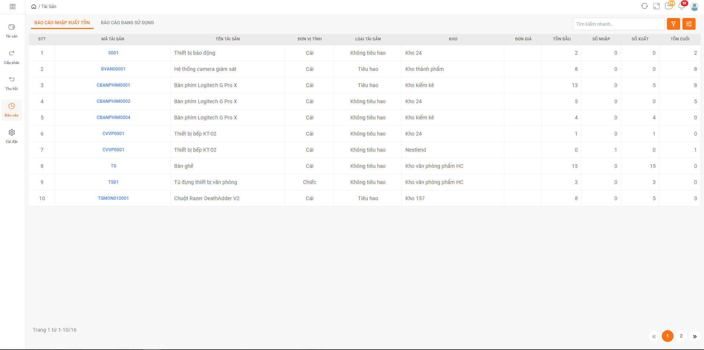Open Thu hồi sidebar item
Image resolution: width=704 pixels, height=350 pixels.
pos(12,83)
